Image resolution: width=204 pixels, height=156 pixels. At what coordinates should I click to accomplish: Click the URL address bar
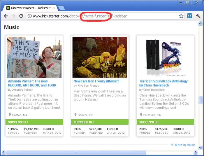tap(105, 16)
